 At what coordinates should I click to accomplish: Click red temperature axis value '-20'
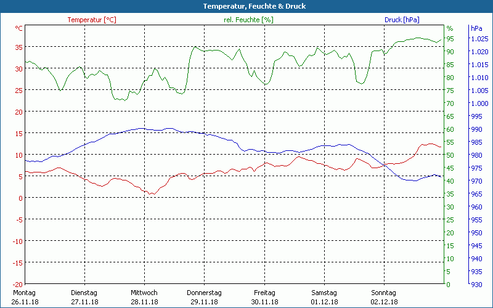click(18, 285)
